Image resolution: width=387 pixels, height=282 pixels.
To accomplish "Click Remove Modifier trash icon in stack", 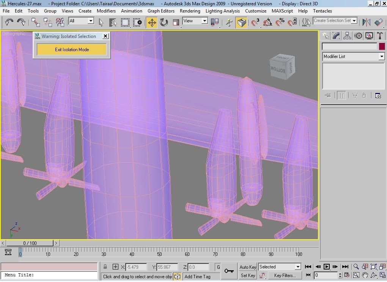I will tap(364, 96).
